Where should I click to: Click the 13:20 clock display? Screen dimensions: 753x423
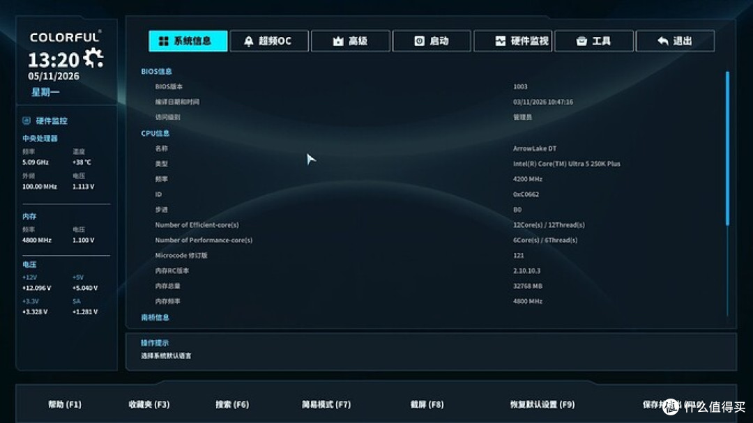click(53, 60)
